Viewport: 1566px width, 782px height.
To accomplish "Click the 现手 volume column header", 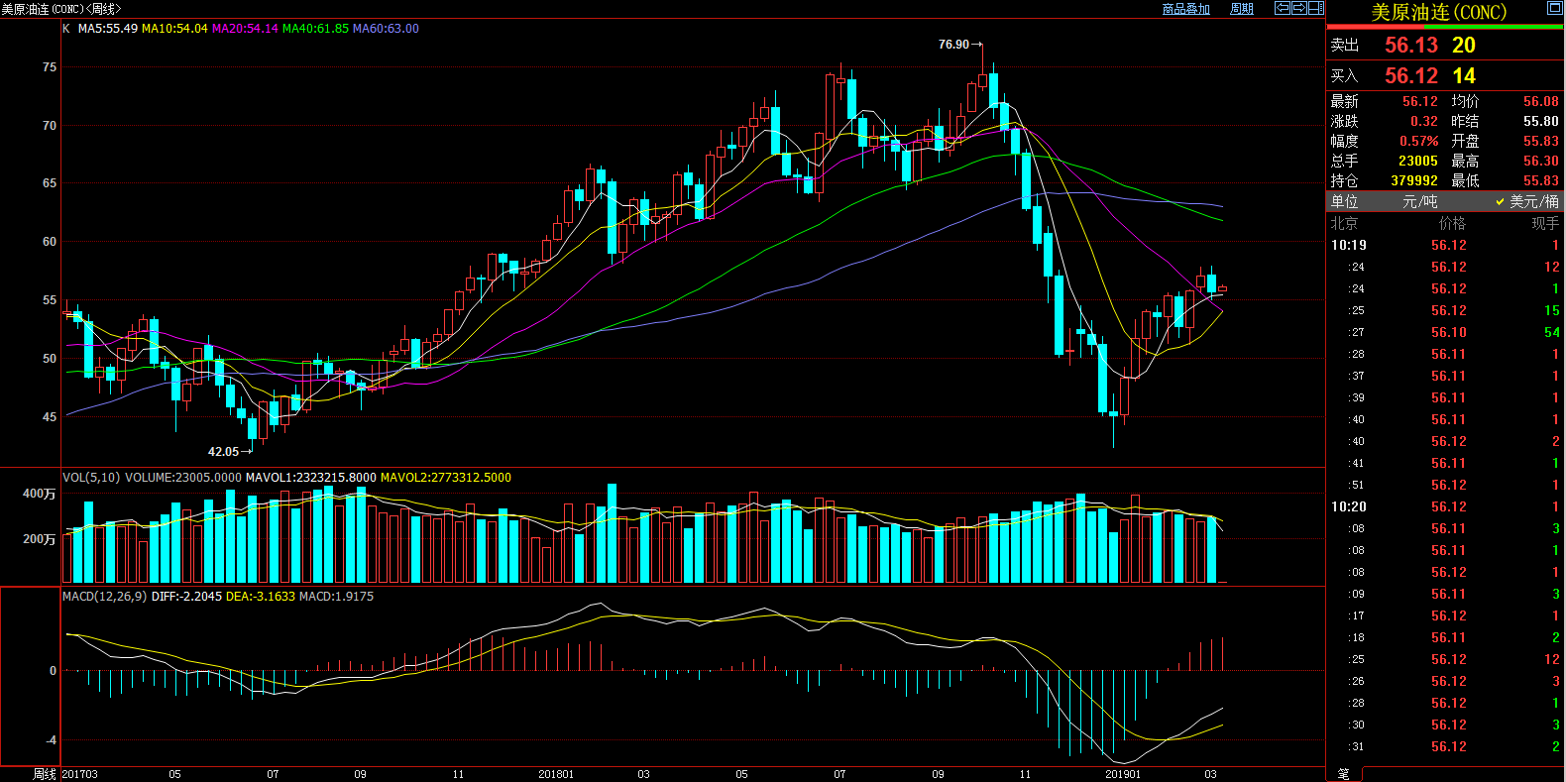I will pyautogui.click(x=1545, y=224).
